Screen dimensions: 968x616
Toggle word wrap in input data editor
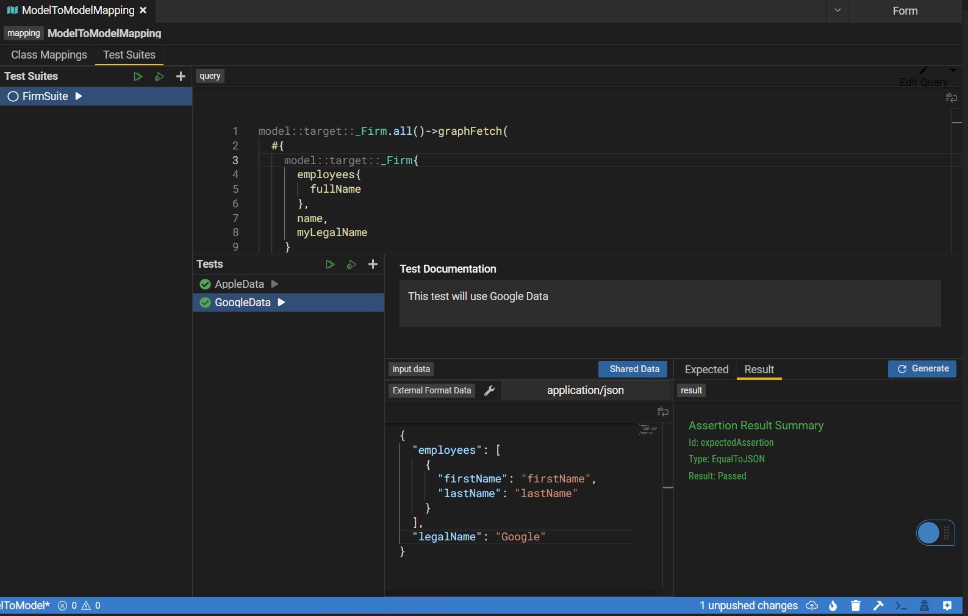[662, 412]
